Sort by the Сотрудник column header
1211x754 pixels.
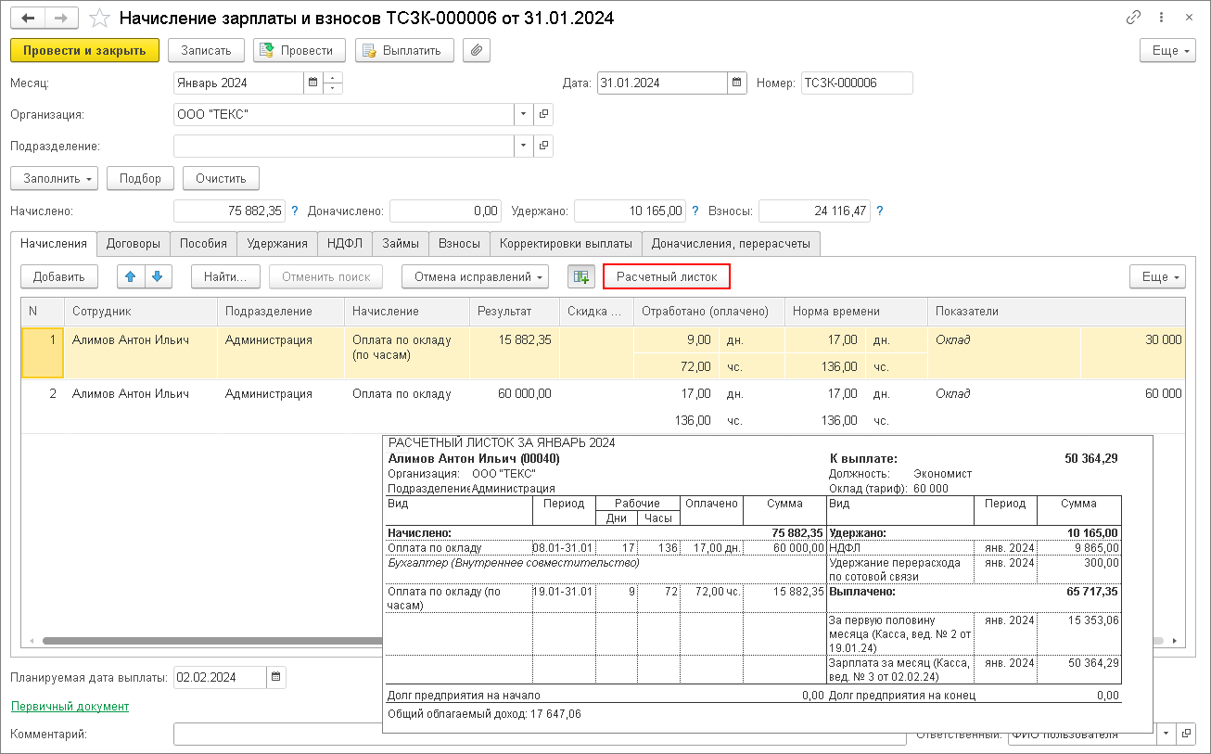pyautogui.click(x=141, y=312)
